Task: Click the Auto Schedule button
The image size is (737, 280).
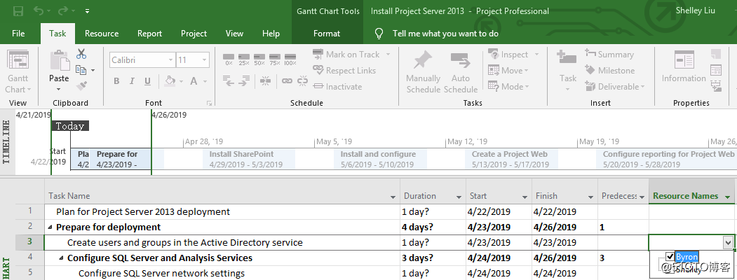Action: 461,72
